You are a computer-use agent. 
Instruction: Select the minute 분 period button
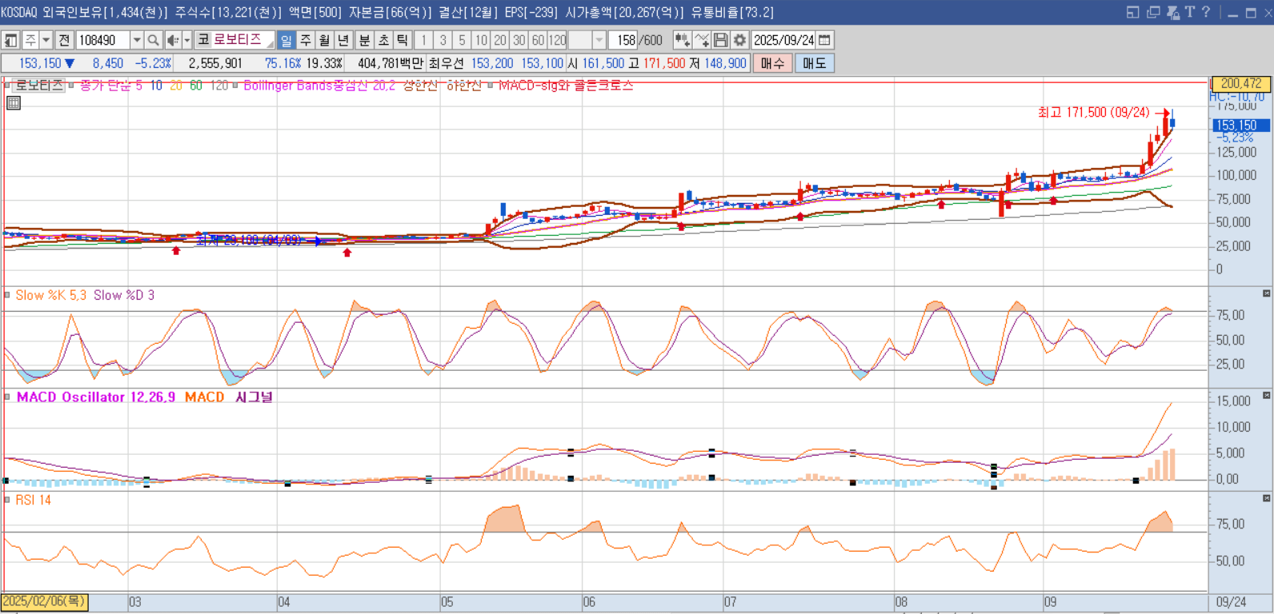click(x=364, y=40)
